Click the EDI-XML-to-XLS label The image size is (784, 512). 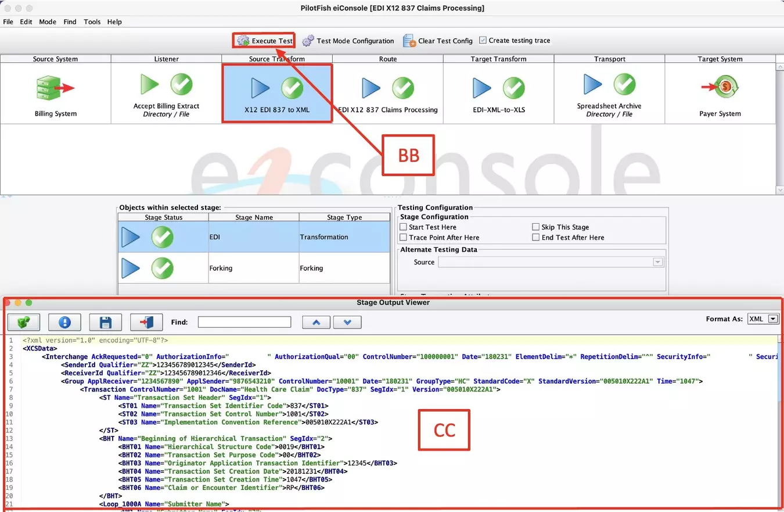(x=498, y=110)
